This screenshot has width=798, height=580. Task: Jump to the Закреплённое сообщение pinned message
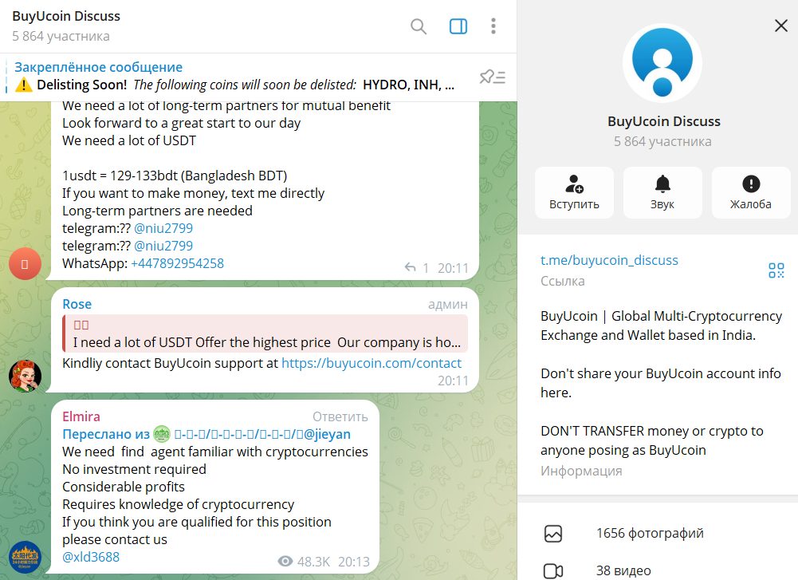[98, 67]
